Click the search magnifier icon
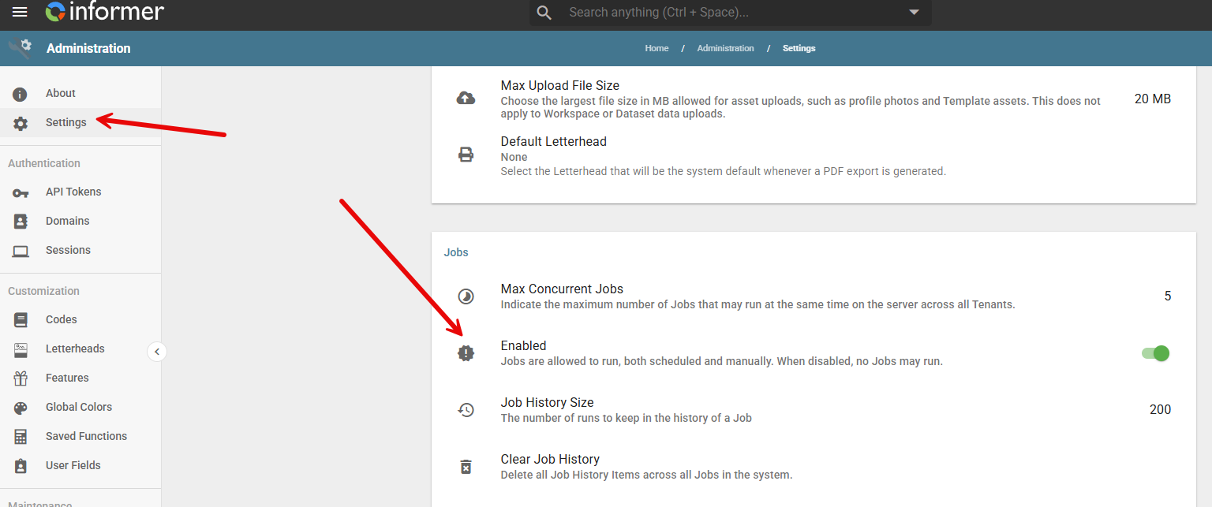Image resolution: width=1212 pixels, height=507 pixels. click(x=544, y=13)
